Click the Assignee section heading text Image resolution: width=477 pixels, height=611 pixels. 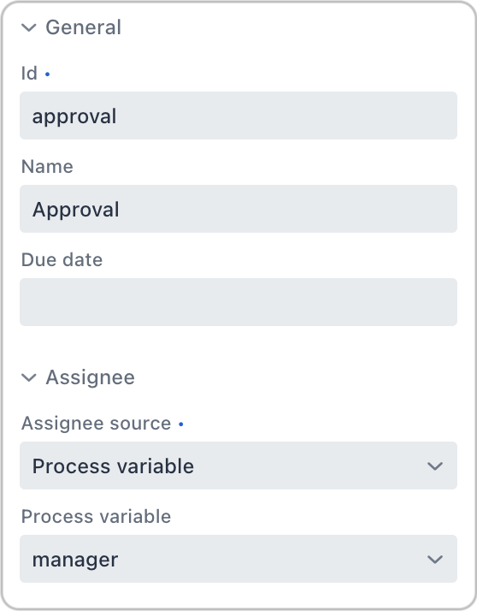[x=91, y=377]
